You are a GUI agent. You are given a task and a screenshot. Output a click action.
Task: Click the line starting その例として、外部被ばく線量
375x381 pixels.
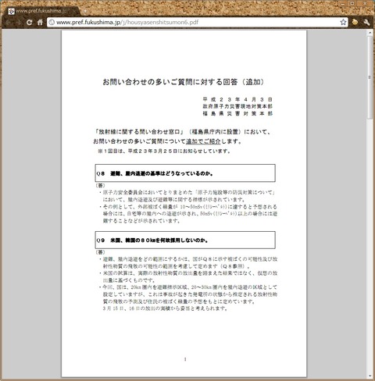[x=188, y=207]
